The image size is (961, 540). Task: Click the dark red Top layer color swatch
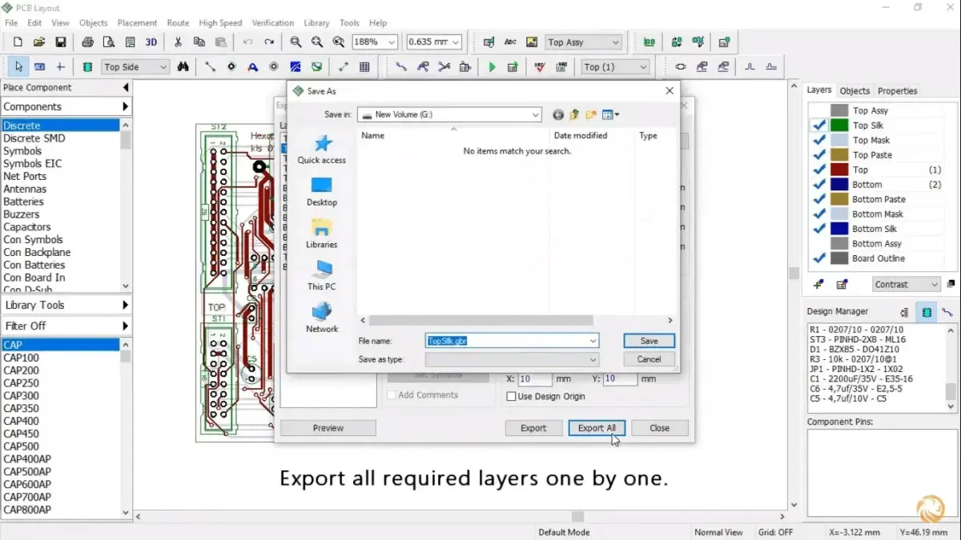point(838,170)
